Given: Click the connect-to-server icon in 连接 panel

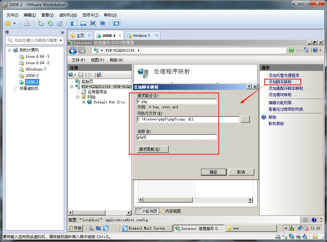Looking at the screenshot, I should (x=71, y=75).
